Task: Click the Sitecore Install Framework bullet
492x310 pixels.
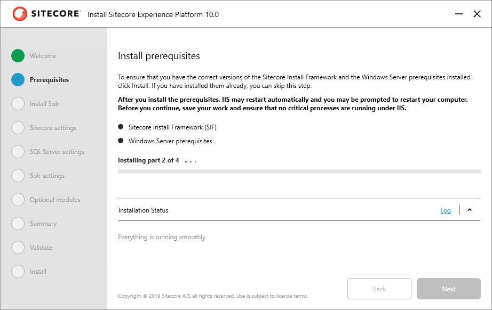Action: click(x=121, y=127)
